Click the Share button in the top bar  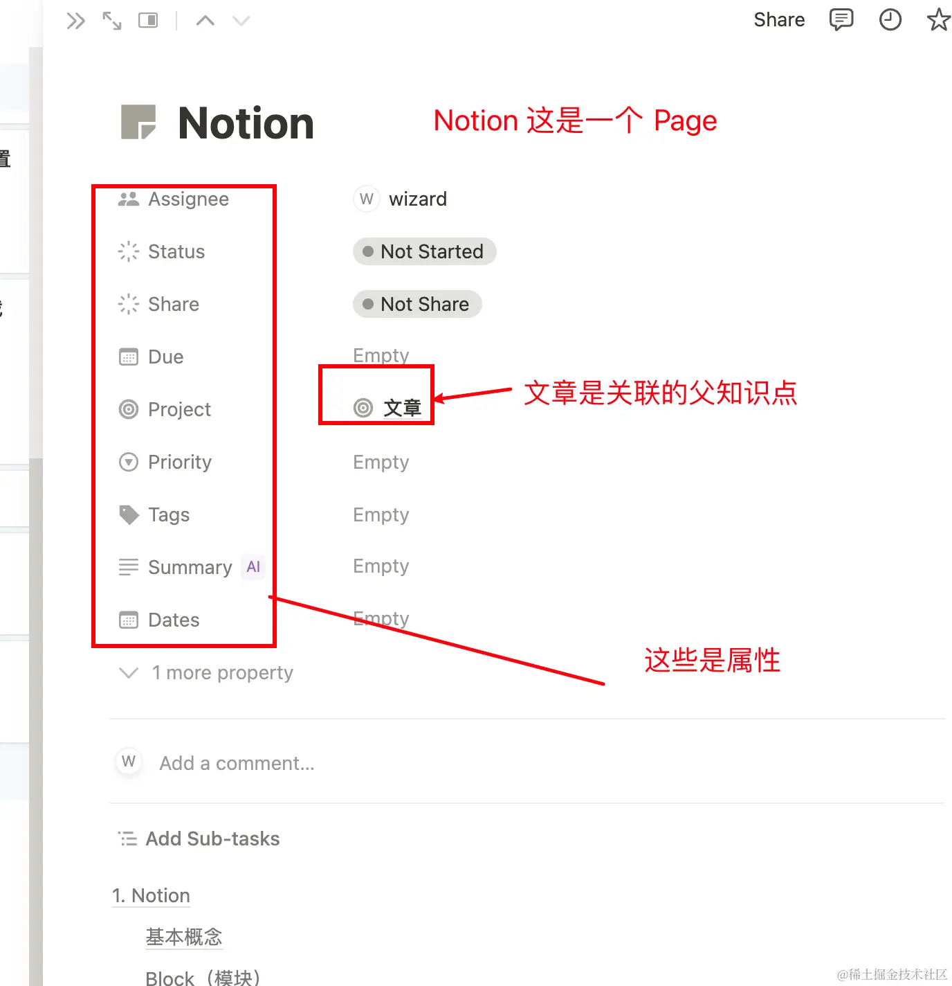point(779,19)
